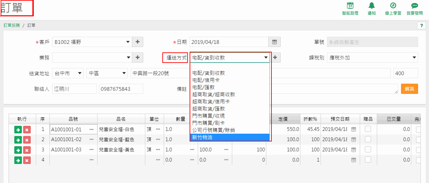Select 門市購買/收現 option

click(x=230, y=116)
